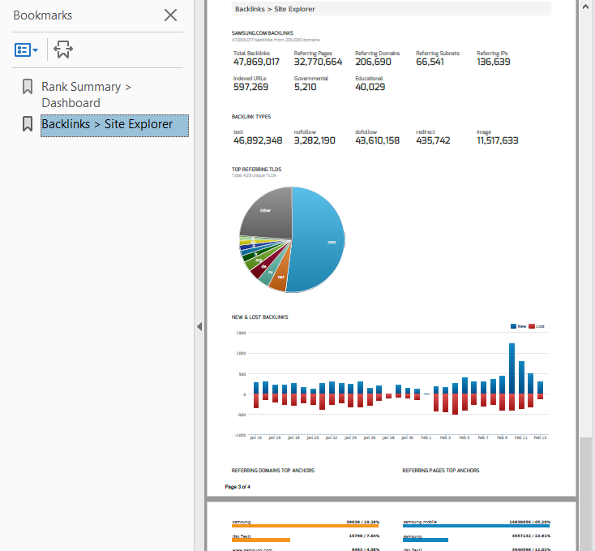The image size is (595, 551).
Task: Click the blue New legend swatch
Action: click(513, 326)
